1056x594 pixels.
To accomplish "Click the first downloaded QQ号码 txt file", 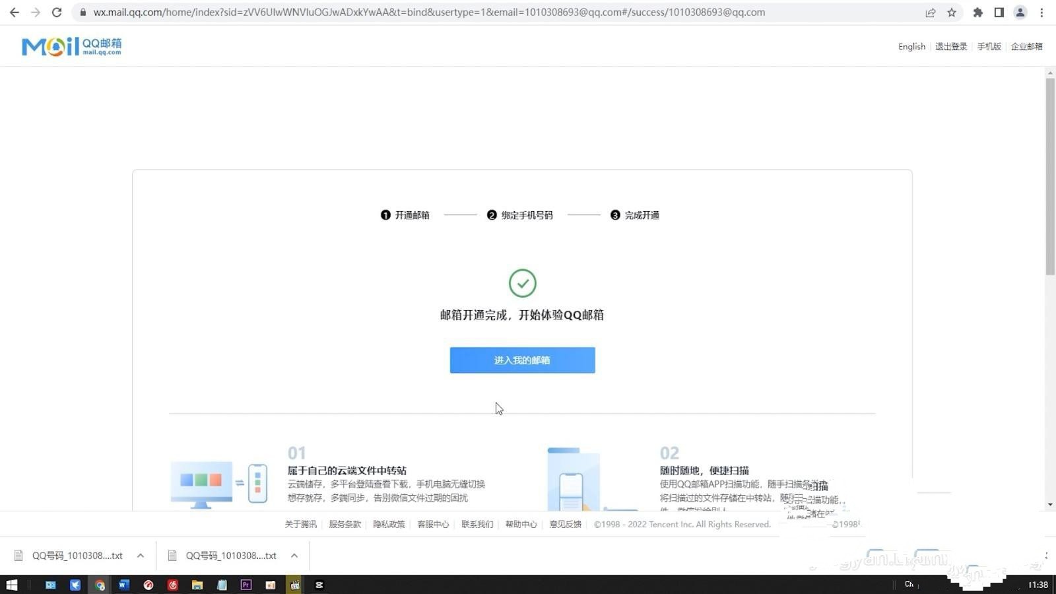I will (x=69, y=556).
